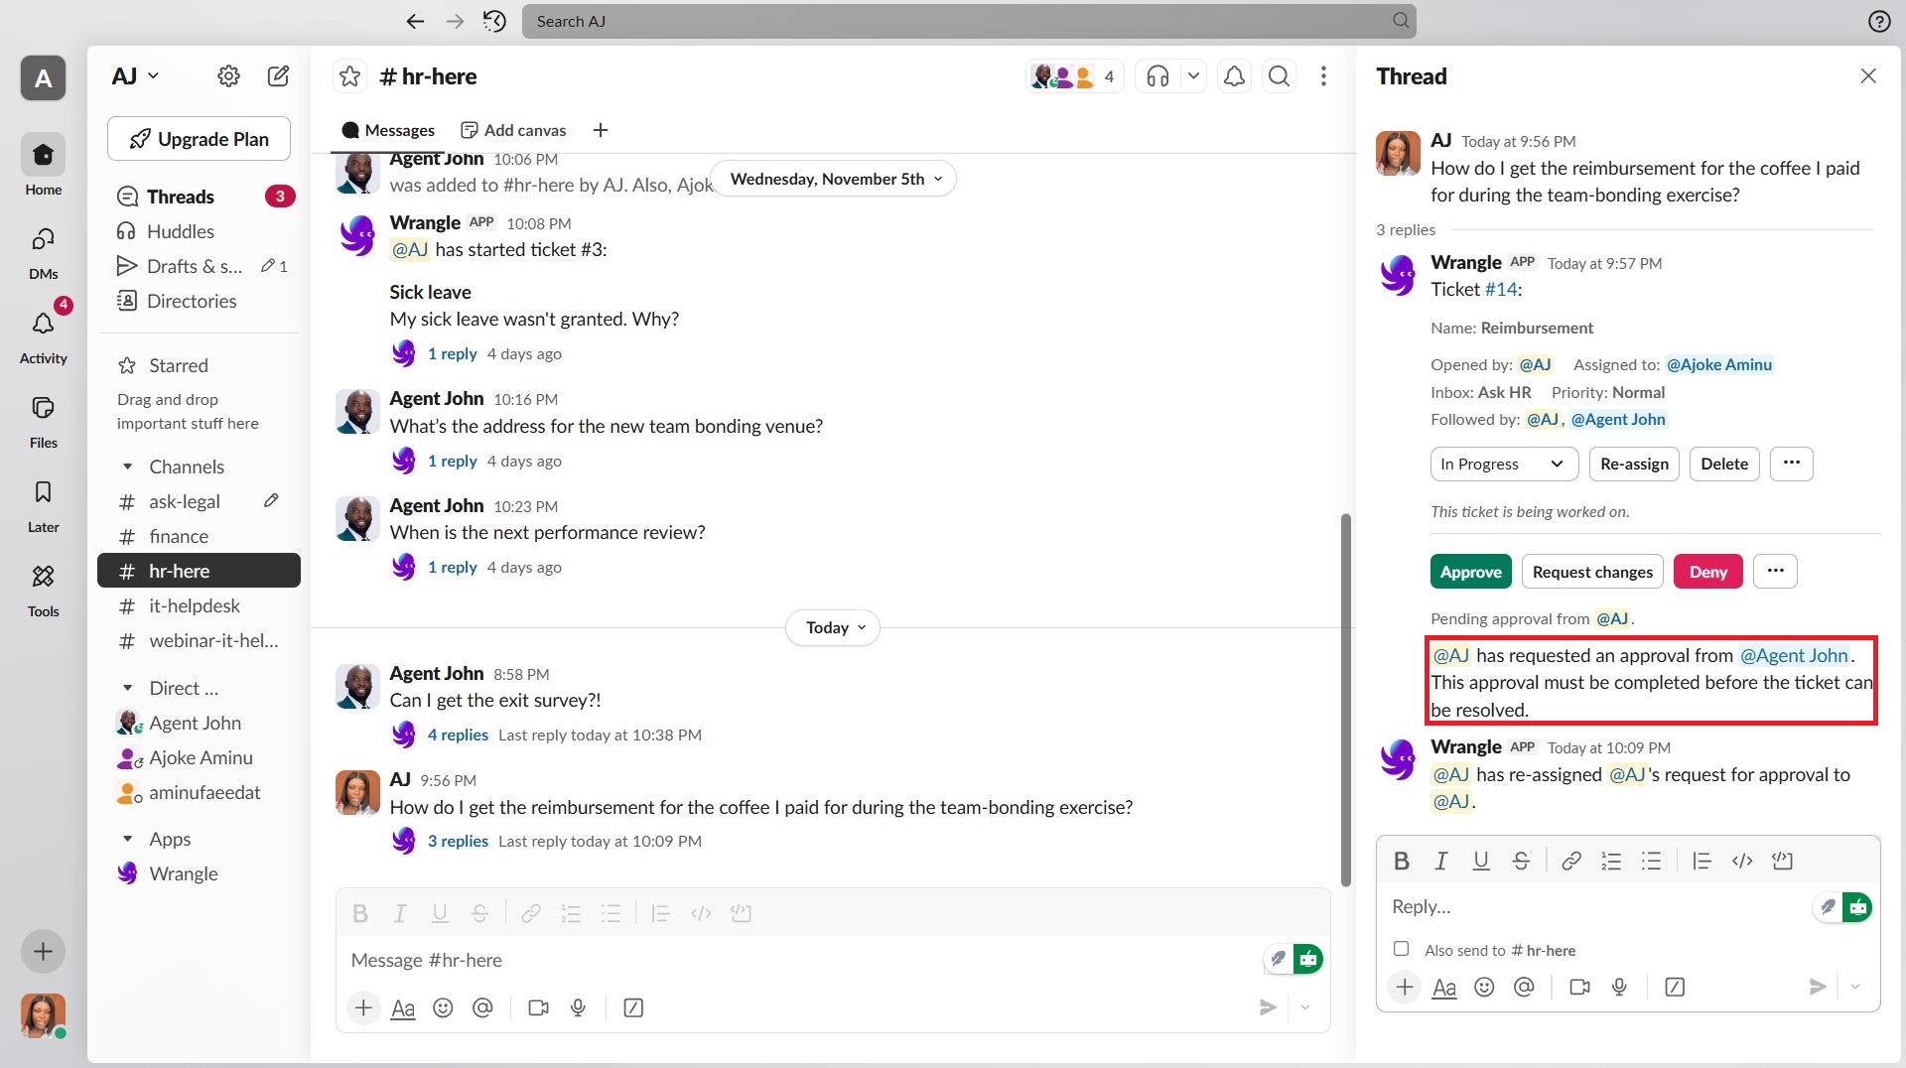The width and height of the screenshot is (1906, 1068).
Task: Start a huddle with headphones icon
Action: pyautogui.click(x=1157, y=76)
